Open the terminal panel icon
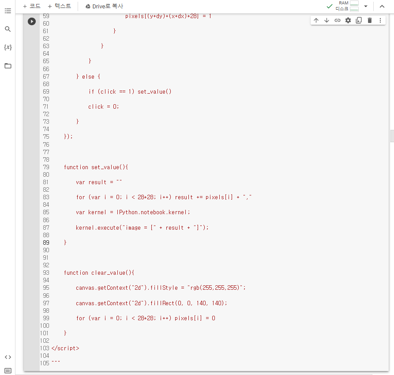Image resolution: width=394 pixels, height=375 pixels. [8, 371]
